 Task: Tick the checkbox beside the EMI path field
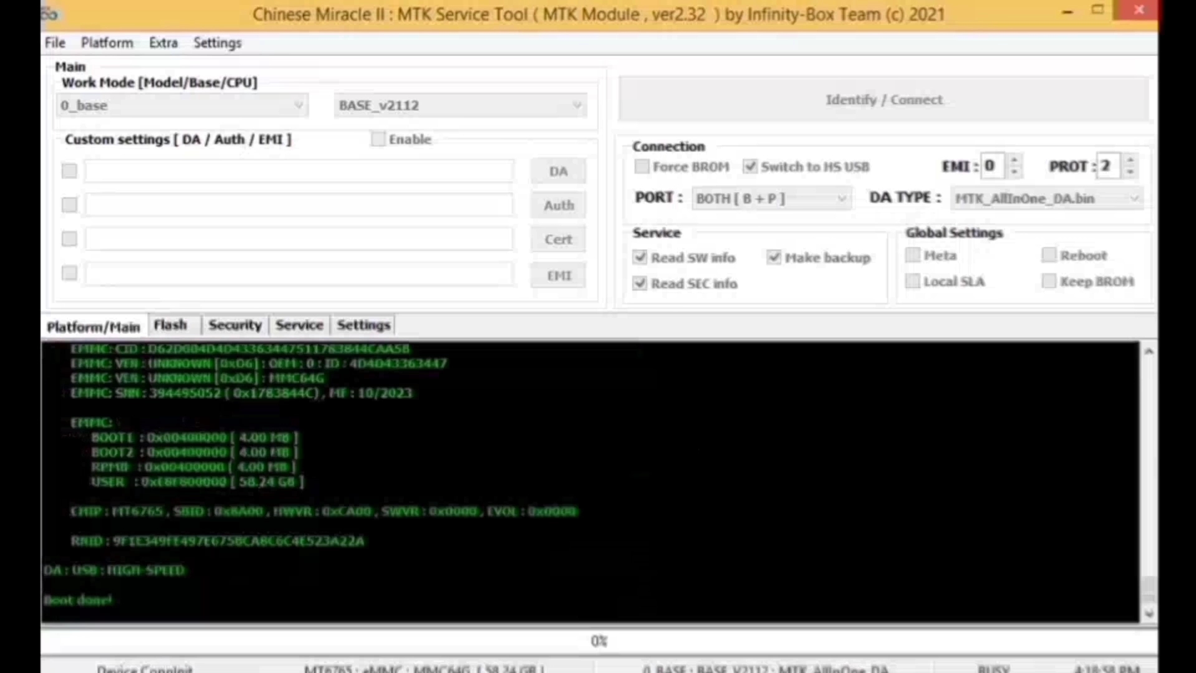pos(69,273)
